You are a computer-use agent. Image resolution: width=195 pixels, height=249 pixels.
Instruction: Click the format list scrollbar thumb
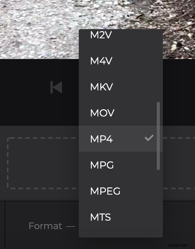[x=158, y=136]
